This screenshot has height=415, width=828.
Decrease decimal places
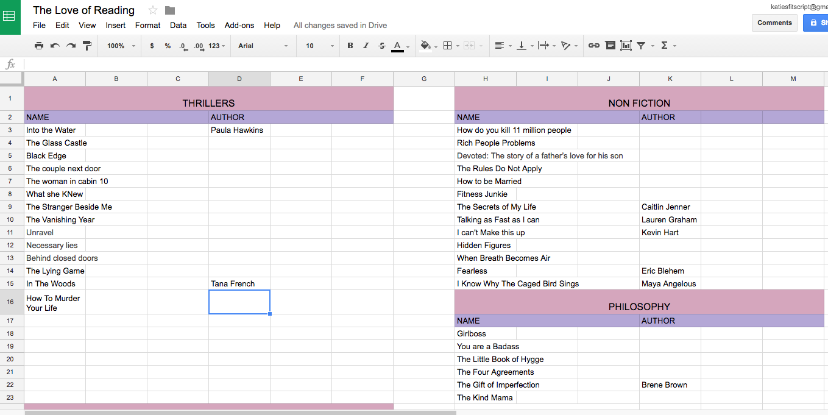click(x=183, y=46)
